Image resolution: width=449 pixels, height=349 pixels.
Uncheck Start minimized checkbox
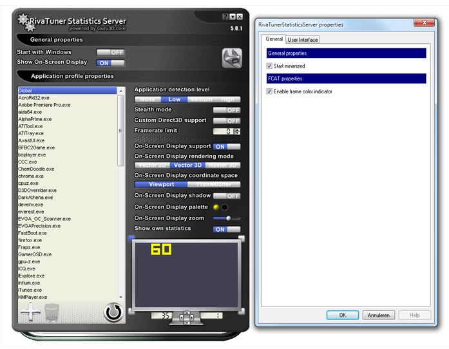point(269,66)
